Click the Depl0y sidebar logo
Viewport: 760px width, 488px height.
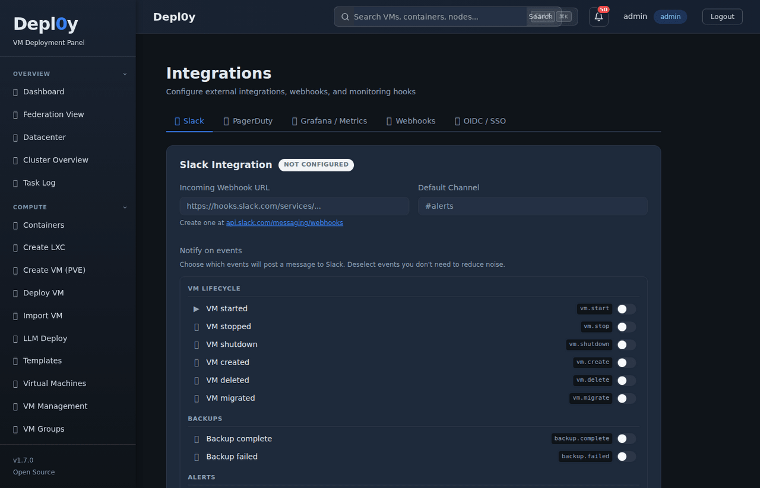[x=46, y=24]
